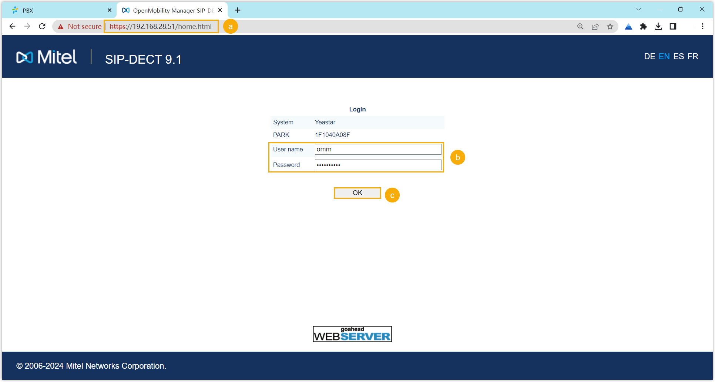Open Chrome three-dot menu

pos(702,26)
